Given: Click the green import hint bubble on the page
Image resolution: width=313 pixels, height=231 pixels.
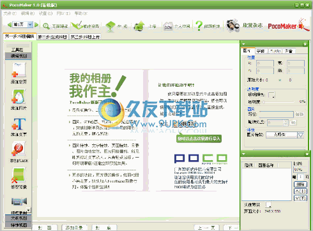Looking at the screenshot, I should (x=199, y=138).
